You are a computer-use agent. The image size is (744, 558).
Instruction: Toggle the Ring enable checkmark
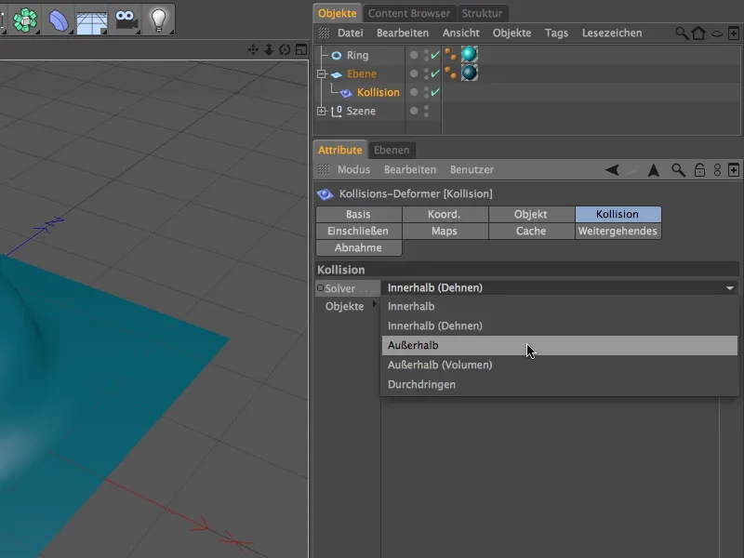point(435,55)
